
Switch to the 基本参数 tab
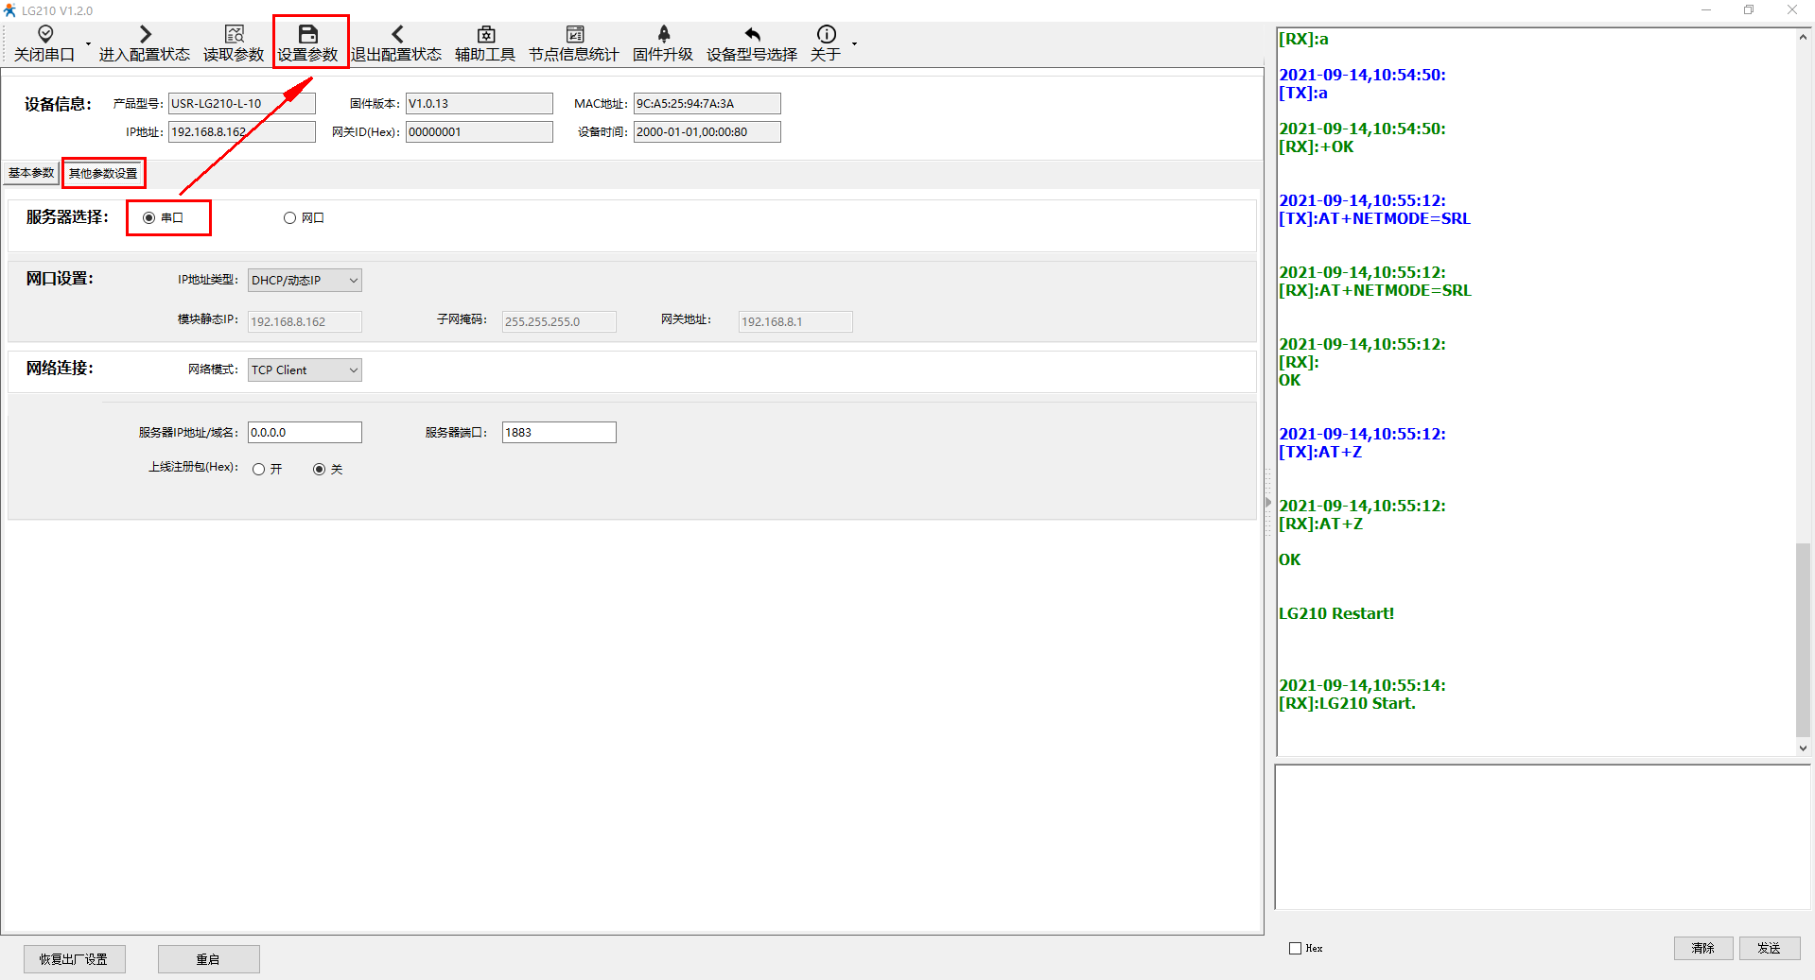click(x=31, y=173)
